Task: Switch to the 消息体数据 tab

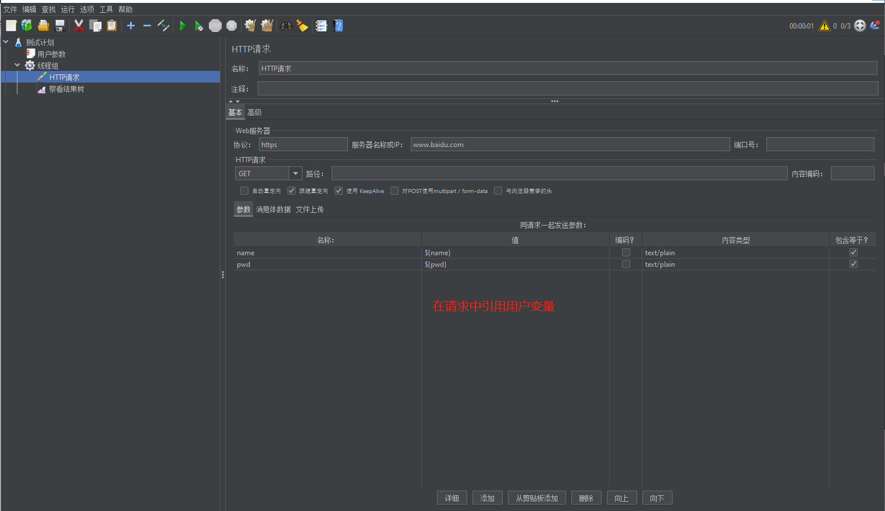Action: pyautogui.click(x=273, y=209)
